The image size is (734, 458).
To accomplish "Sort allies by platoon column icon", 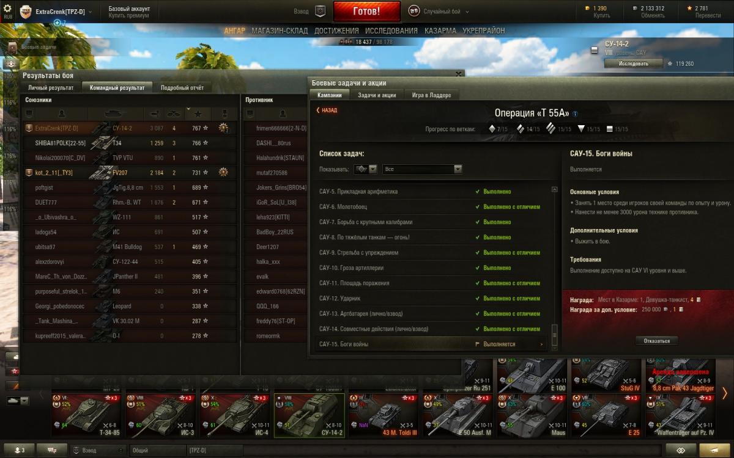I will tap(28, 114).
